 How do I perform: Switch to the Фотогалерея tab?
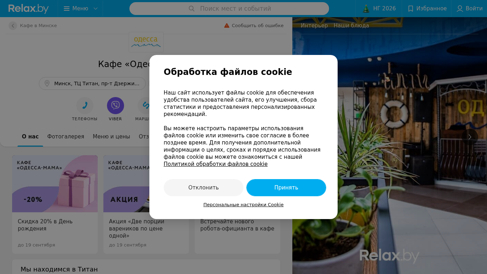[x=66, y=137]
